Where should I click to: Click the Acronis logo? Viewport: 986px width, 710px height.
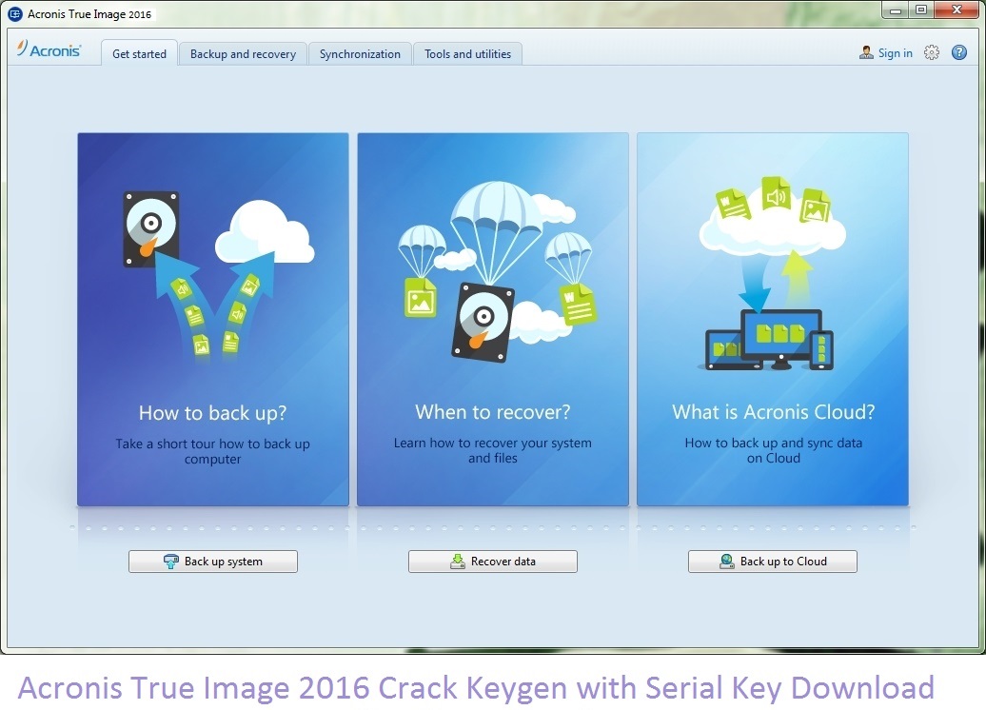point(49,49)
